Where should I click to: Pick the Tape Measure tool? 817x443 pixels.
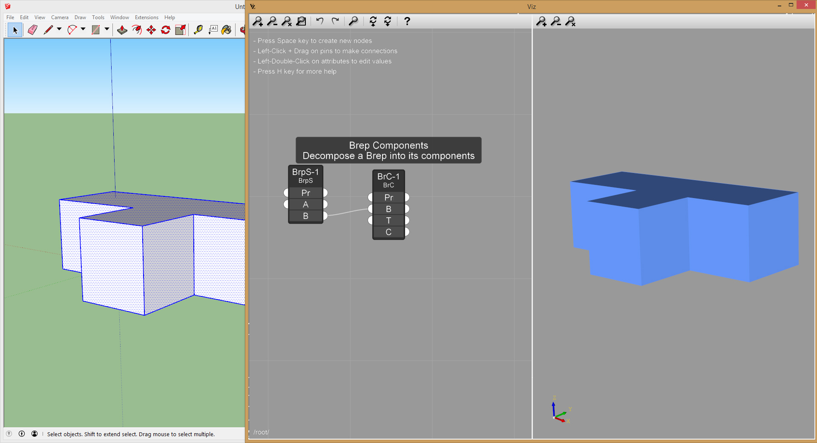[x=198, y=30]
